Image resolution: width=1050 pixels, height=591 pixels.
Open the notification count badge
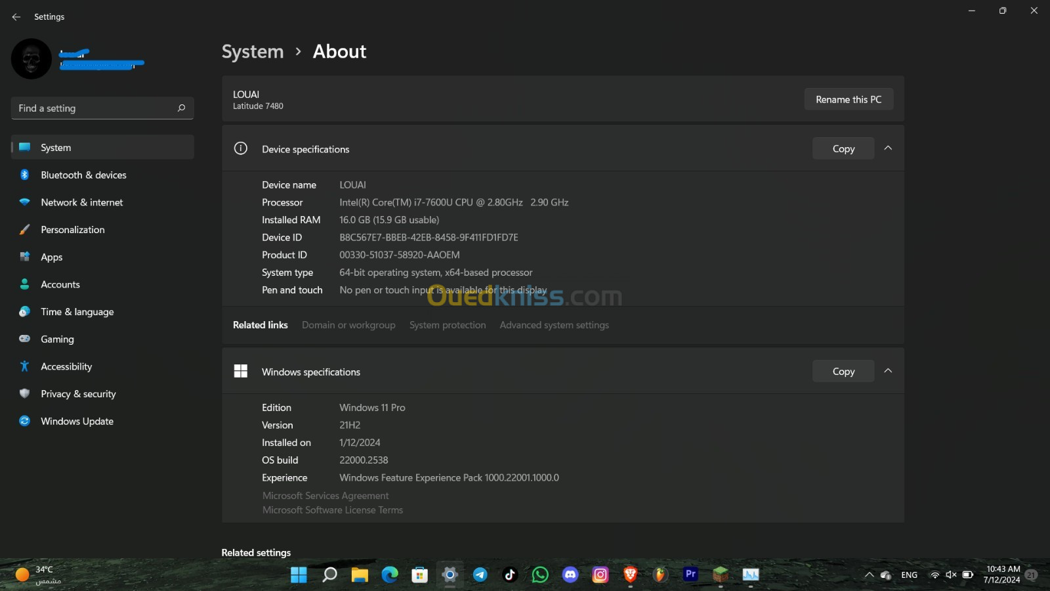click(x=1032, y=575)
